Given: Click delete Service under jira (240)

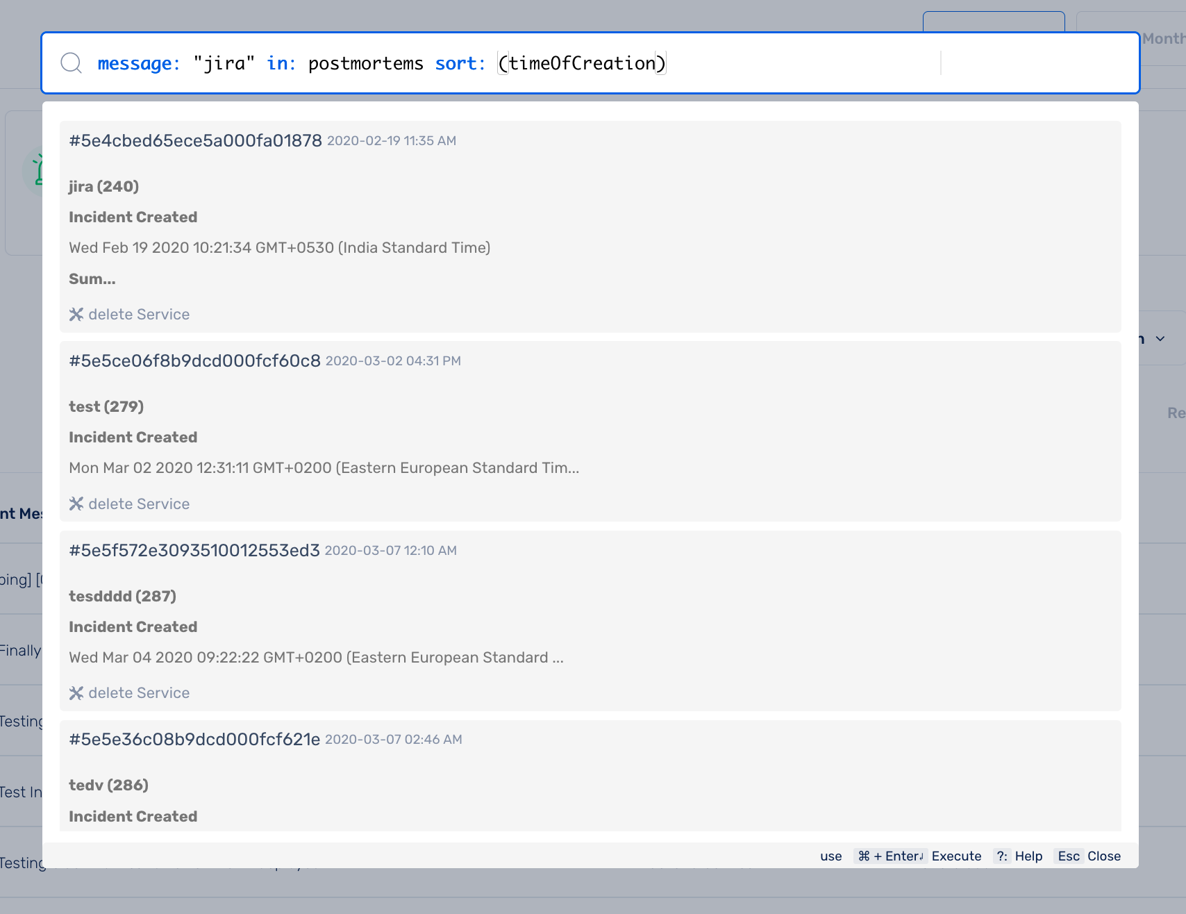Looking at the screenshot, I should (x=139, y=315).
